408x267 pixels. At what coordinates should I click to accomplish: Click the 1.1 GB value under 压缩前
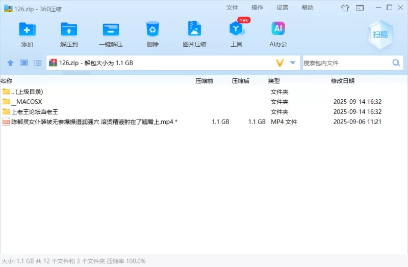tap(220, 122)
